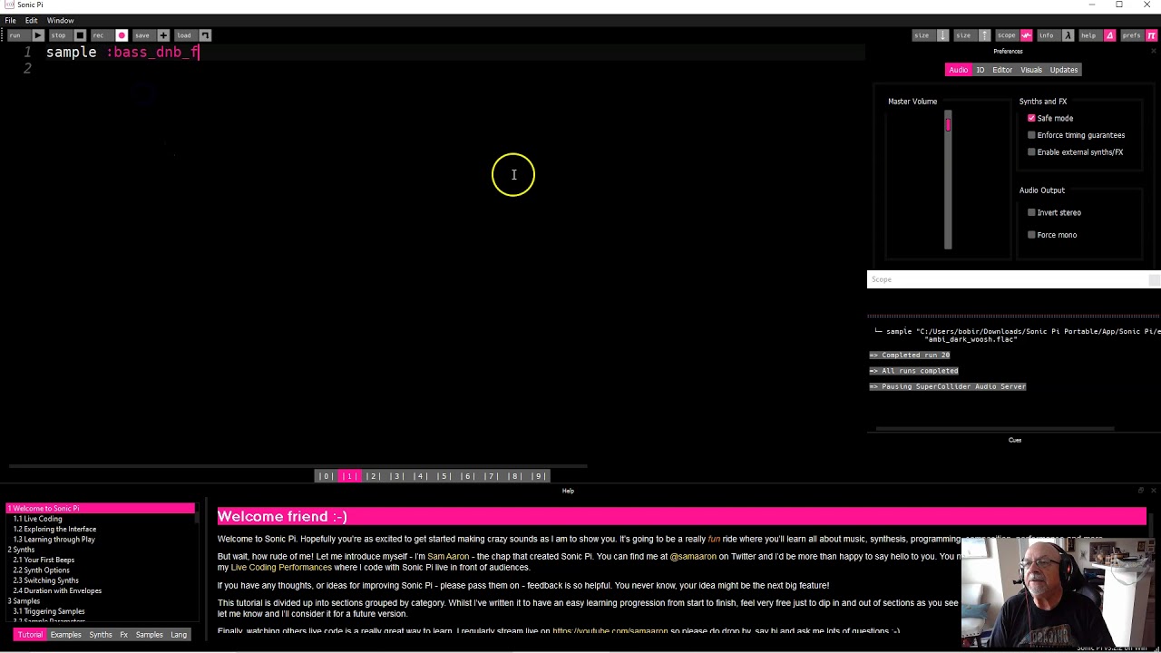Screen dimensions: 1161x653
Task: Save the buffer with the save button
Action: coord(151,35)
